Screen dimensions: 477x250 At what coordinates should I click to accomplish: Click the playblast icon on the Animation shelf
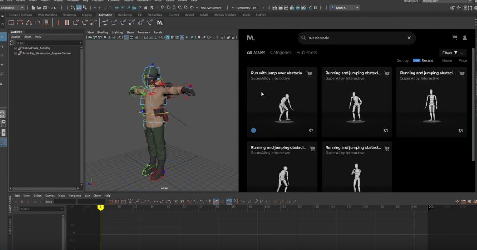11,22
